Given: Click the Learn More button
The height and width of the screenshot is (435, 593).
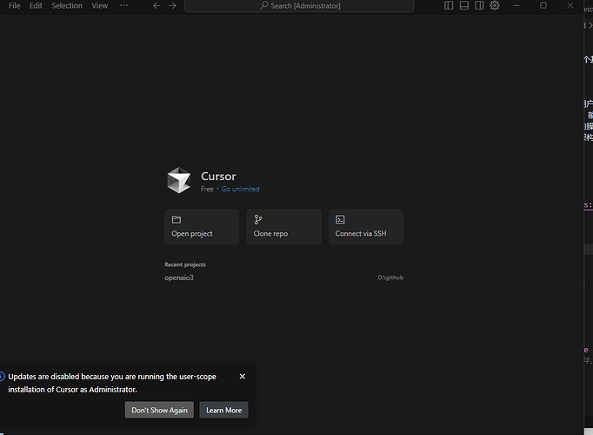Looking at the screenshot, I should tap(223, 410).
